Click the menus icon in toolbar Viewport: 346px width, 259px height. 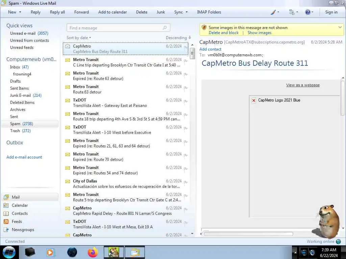point(292,12)
